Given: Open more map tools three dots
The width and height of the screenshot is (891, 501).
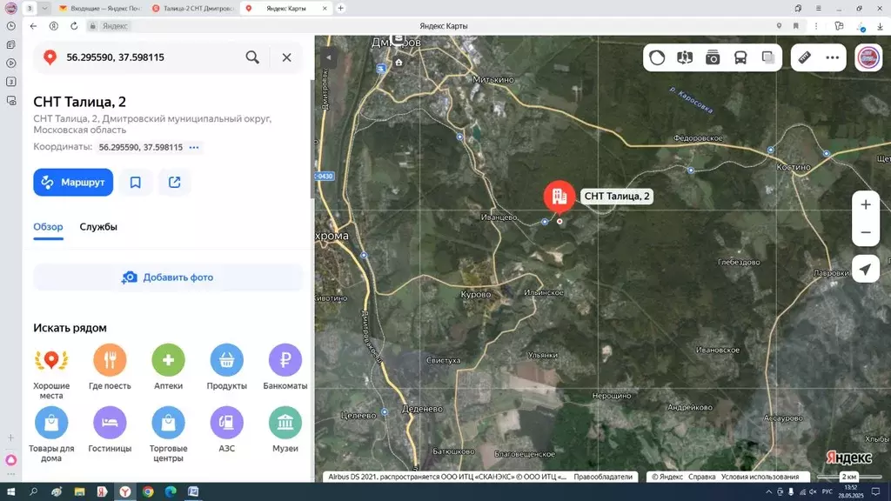Looking at the screenshot, I should click(833, 57).
